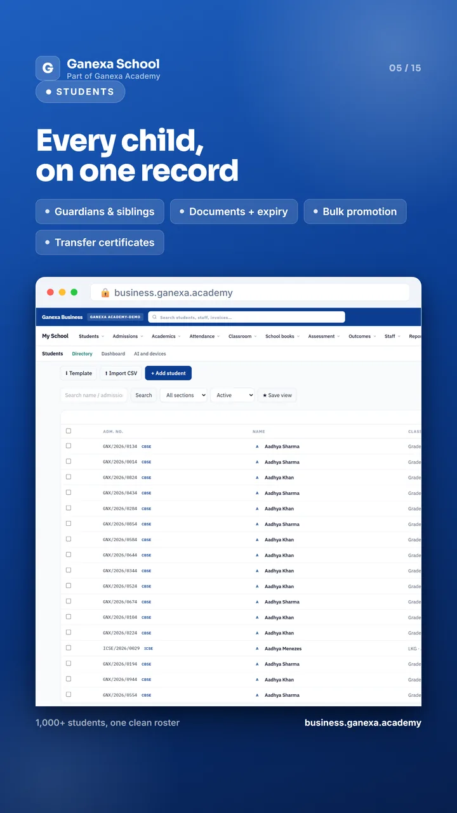Select the checkbox in the GNX/2026/0434 row

click(x=69, y=492)
